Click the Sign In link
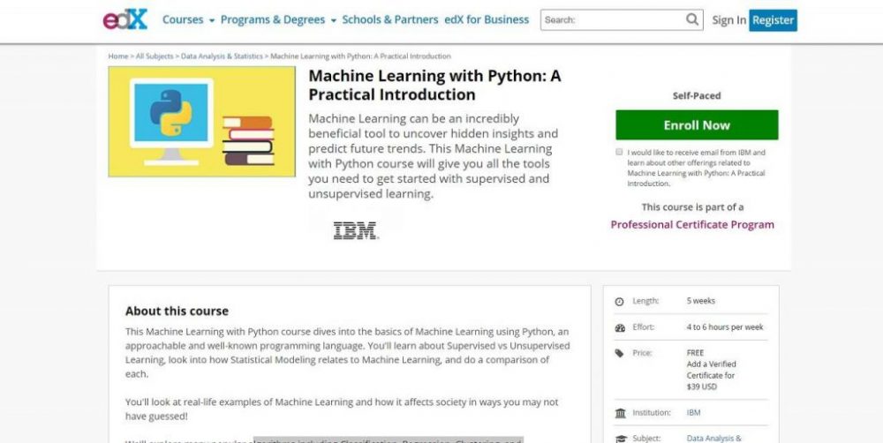Image resolution: width=883 pixels, height=443 pixels. tap(728, 20)
